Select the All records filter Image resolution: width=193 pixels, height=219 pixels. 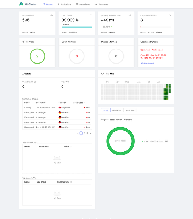(x=130, y=110)
